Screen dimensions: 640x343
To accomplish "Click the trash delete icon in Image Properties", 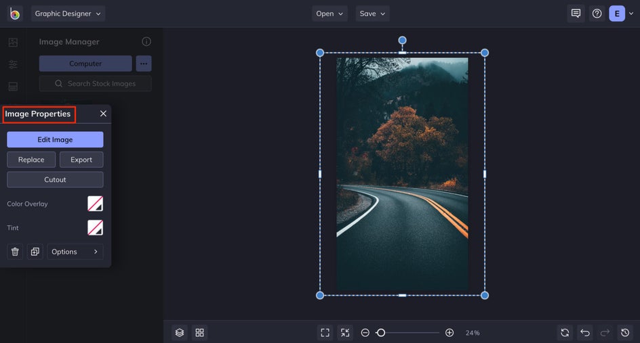I will (x=15, y=252).
